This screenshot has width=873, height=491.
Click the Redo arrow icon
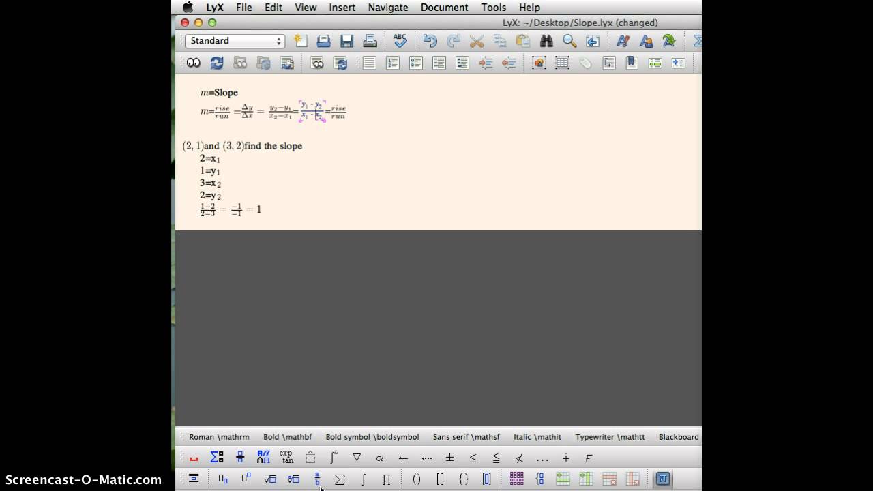(454, 41)
